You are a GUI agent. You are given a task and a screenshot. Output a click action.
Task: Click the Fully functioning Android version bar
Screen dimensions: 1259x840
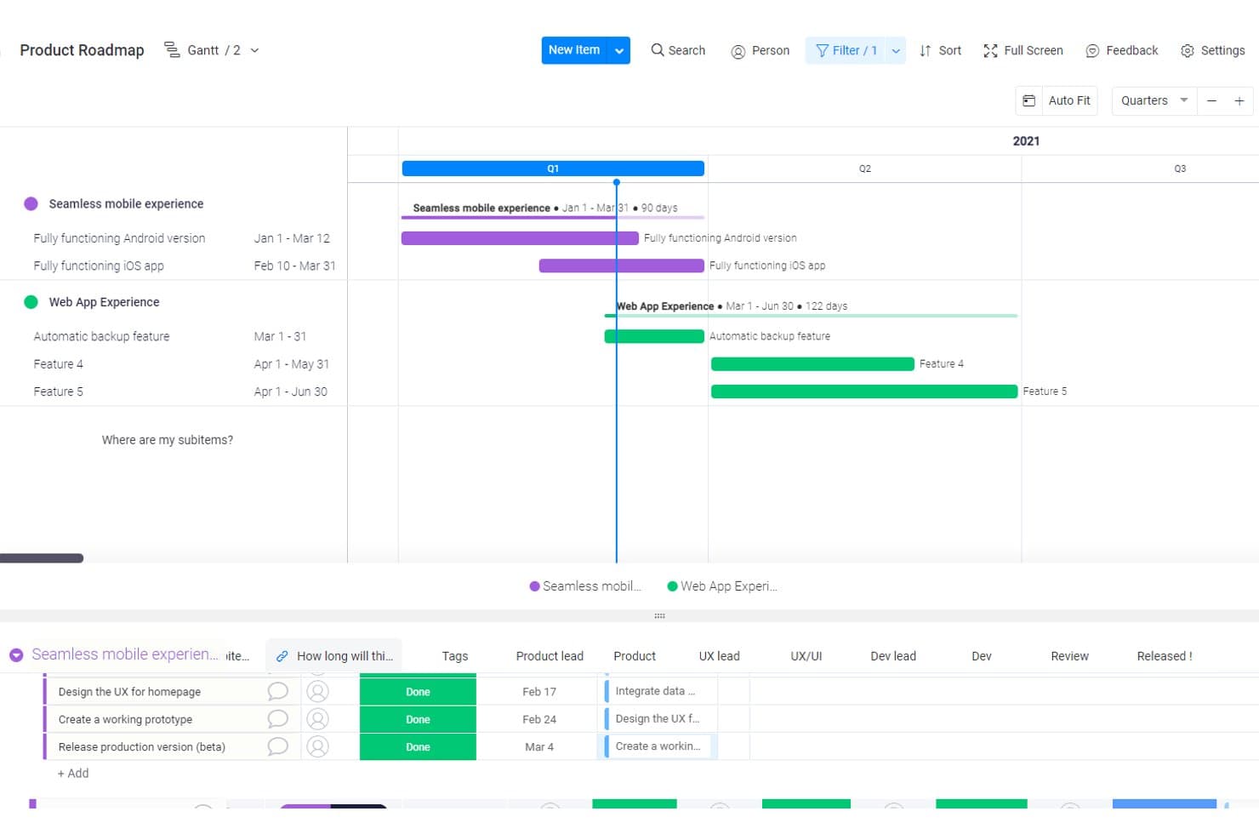[520, 238]
